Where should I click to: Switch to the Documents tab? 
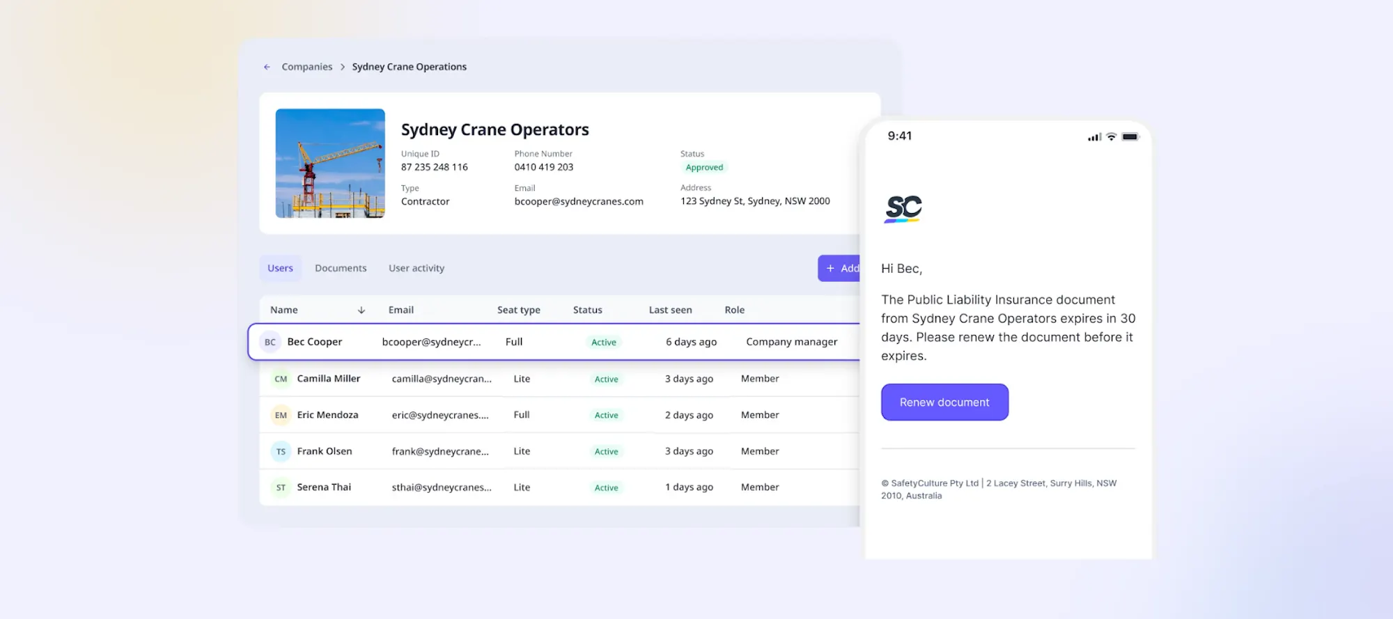coord(341,268)
